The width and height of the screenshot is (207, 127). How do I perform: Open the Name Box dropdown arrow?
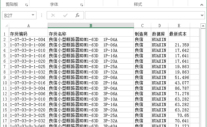coord(33,15)
